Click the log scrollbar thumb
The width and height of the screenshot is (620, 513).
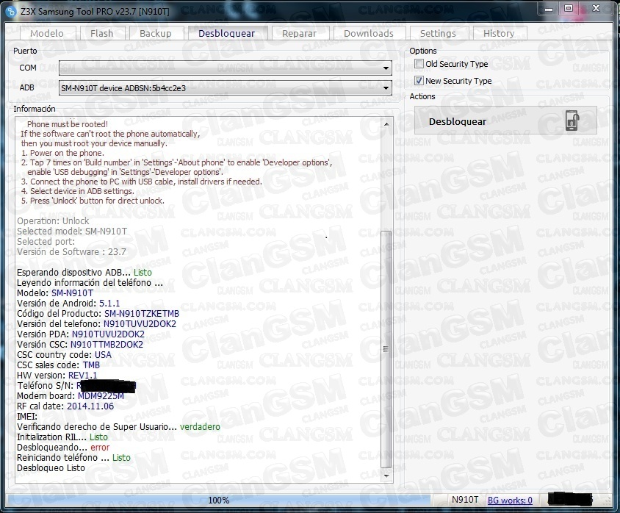click(386, 349)
